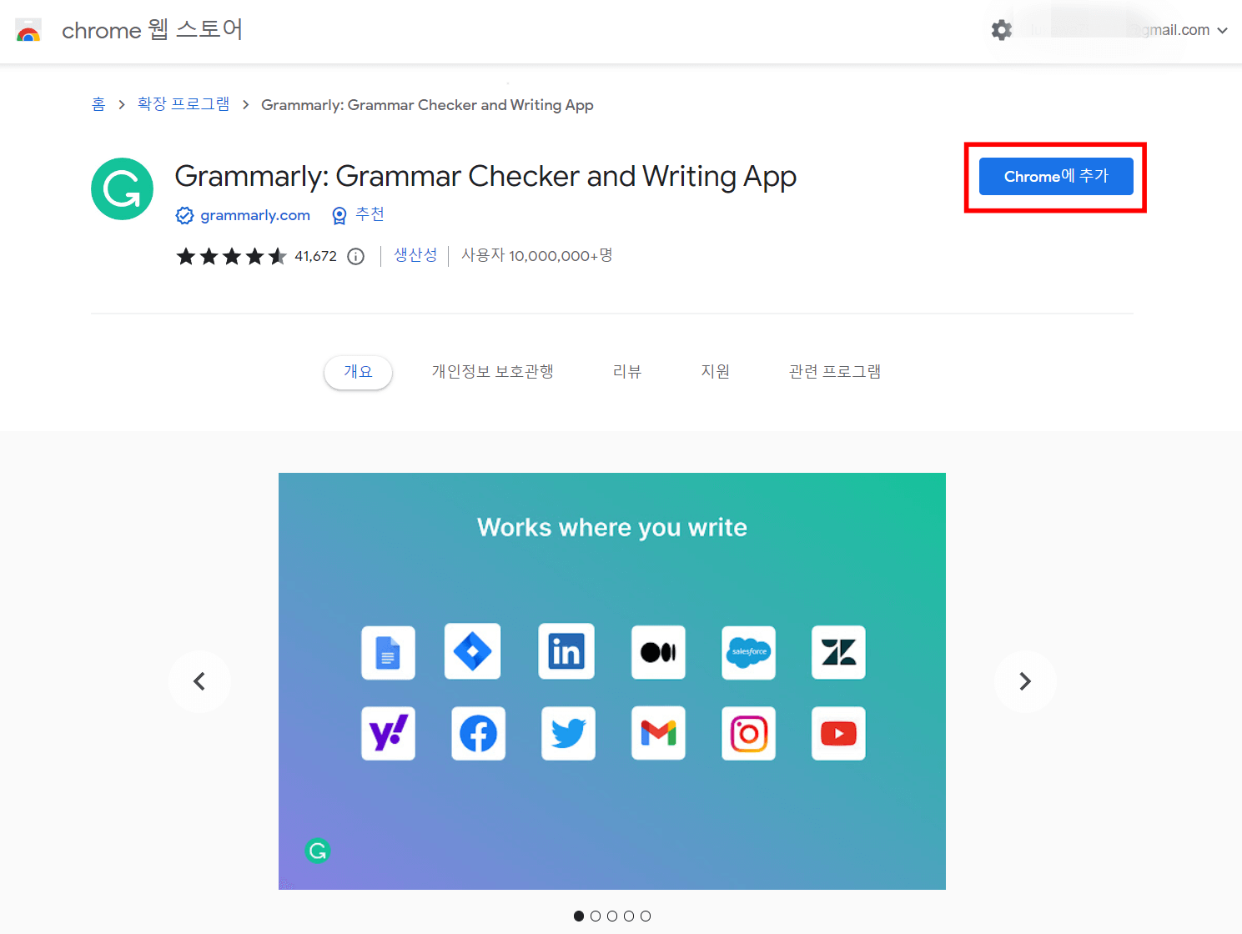Open the 확장 프로그램 breadcrumb link
This screenshot has width=1242, height=934.
[x=183, y=103]
